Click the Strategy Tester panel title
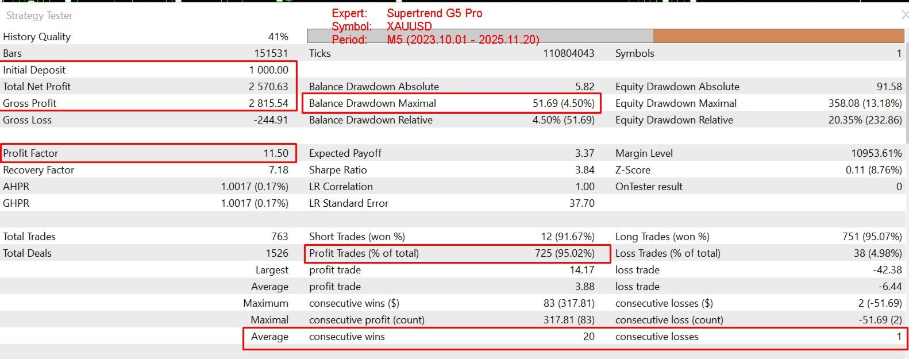Viewport: 909px width, 359px height. [x=39, y=16]
